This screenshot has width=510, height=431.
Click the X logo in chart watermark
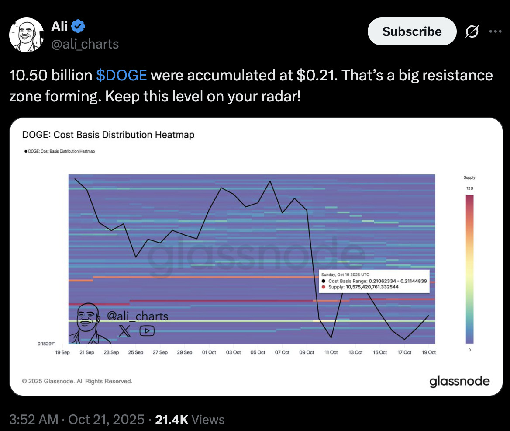point(124,331)
